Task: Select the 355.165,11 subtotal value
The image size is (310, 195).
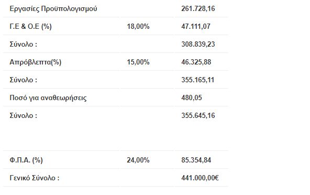Action: (x=198, y=80)
